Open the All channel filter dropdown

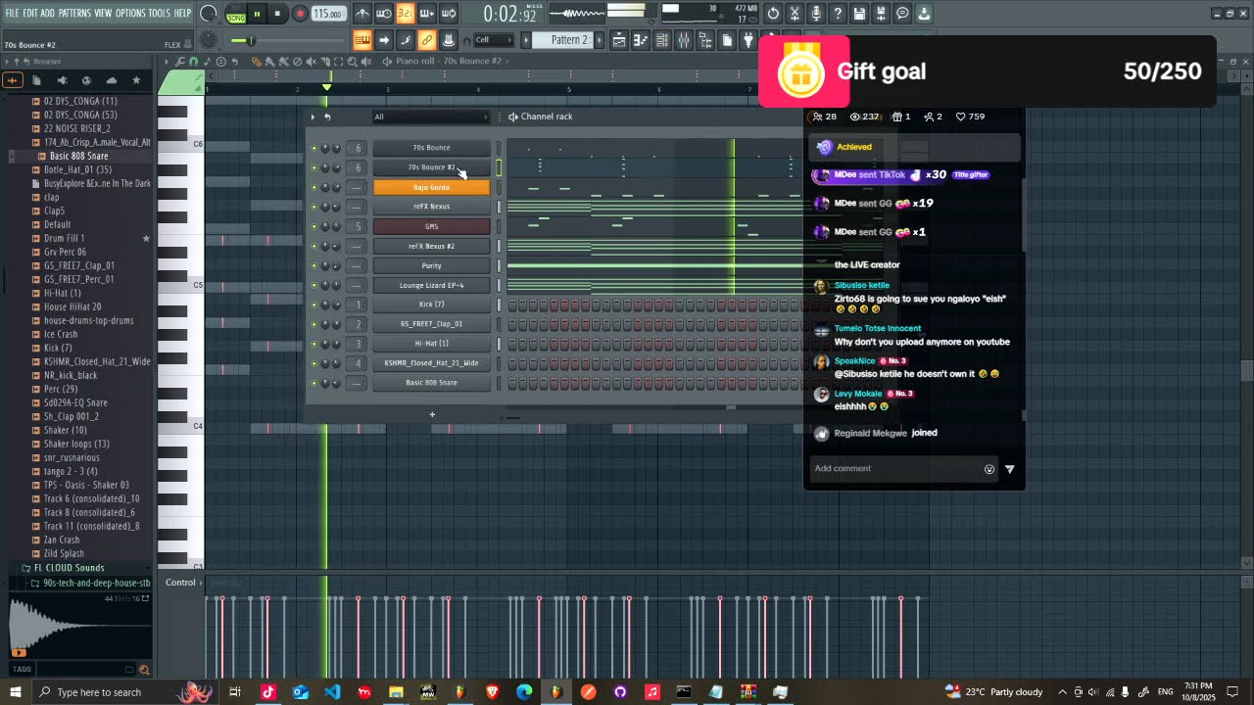click(x=430, y=117)
